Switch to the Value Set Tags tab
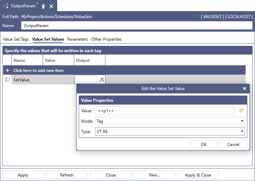The height and width of the screenshot is (181, 255). (16, 39)
